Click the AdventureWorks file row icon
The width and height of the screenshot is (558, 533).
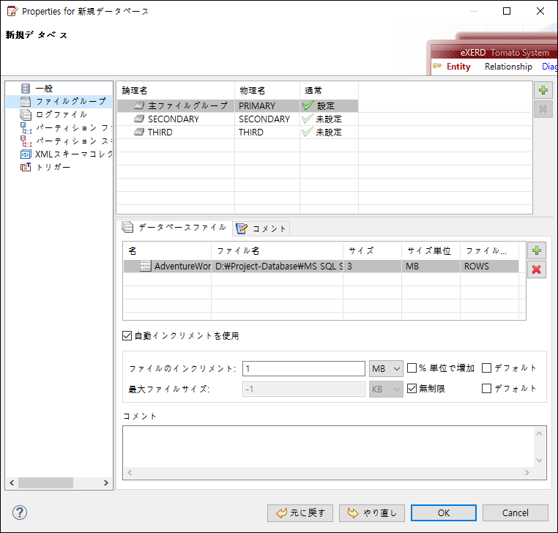146,266
